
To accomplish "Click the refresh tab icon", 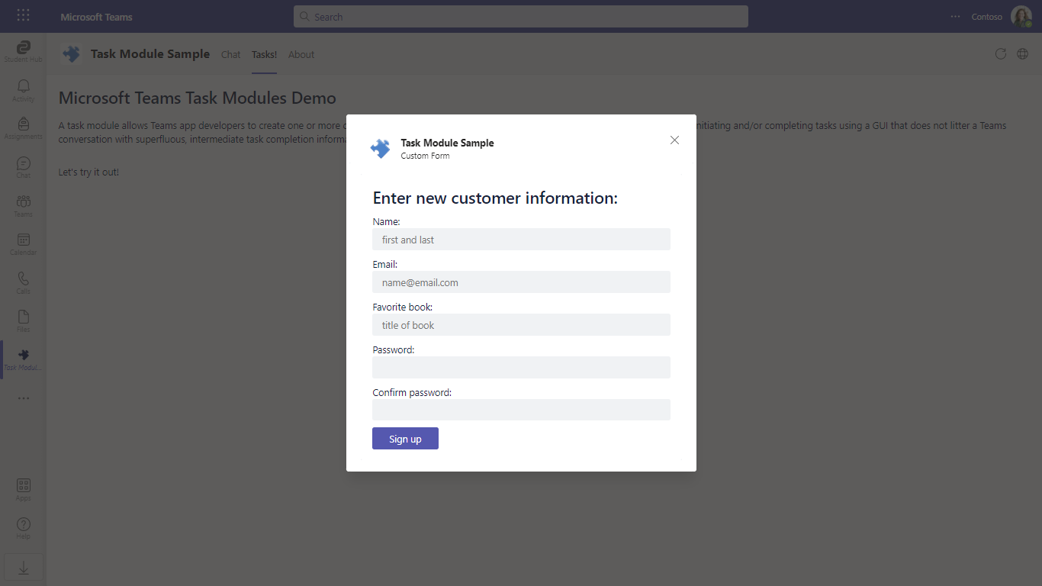I will 1001,53.
